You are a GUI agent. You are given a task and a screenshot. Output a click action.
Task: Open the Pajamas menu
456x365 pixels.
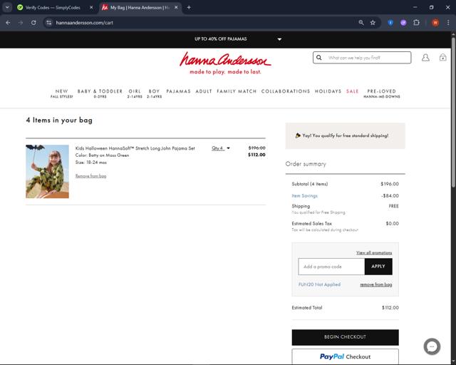coord(179,91)
